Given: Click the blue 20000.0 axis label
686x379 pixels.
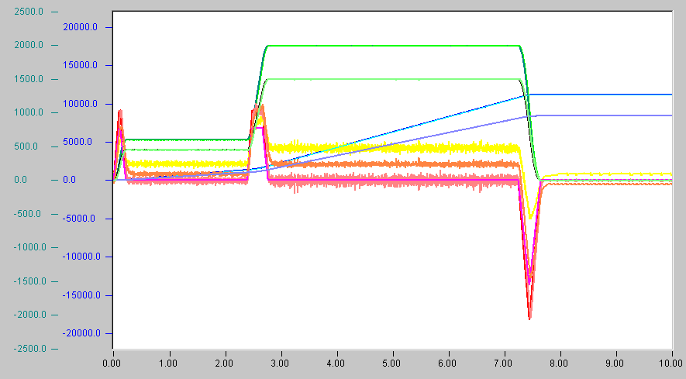Looking at the screenshot, I should (80, 27).
